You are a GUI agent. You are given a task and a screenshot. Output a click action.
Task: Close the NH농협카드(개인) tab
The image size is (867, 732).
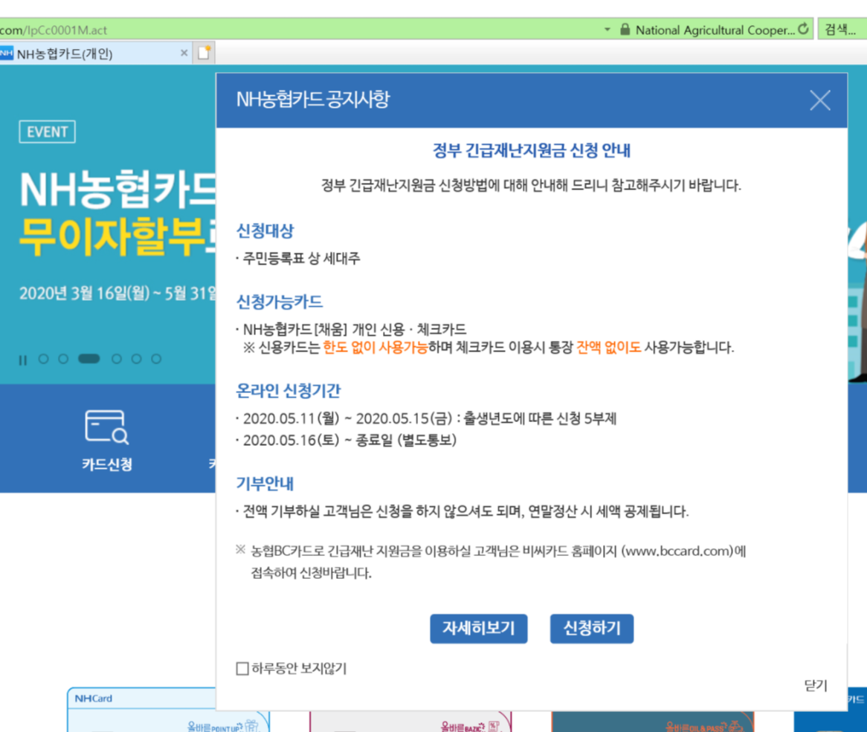coord(184,53)
